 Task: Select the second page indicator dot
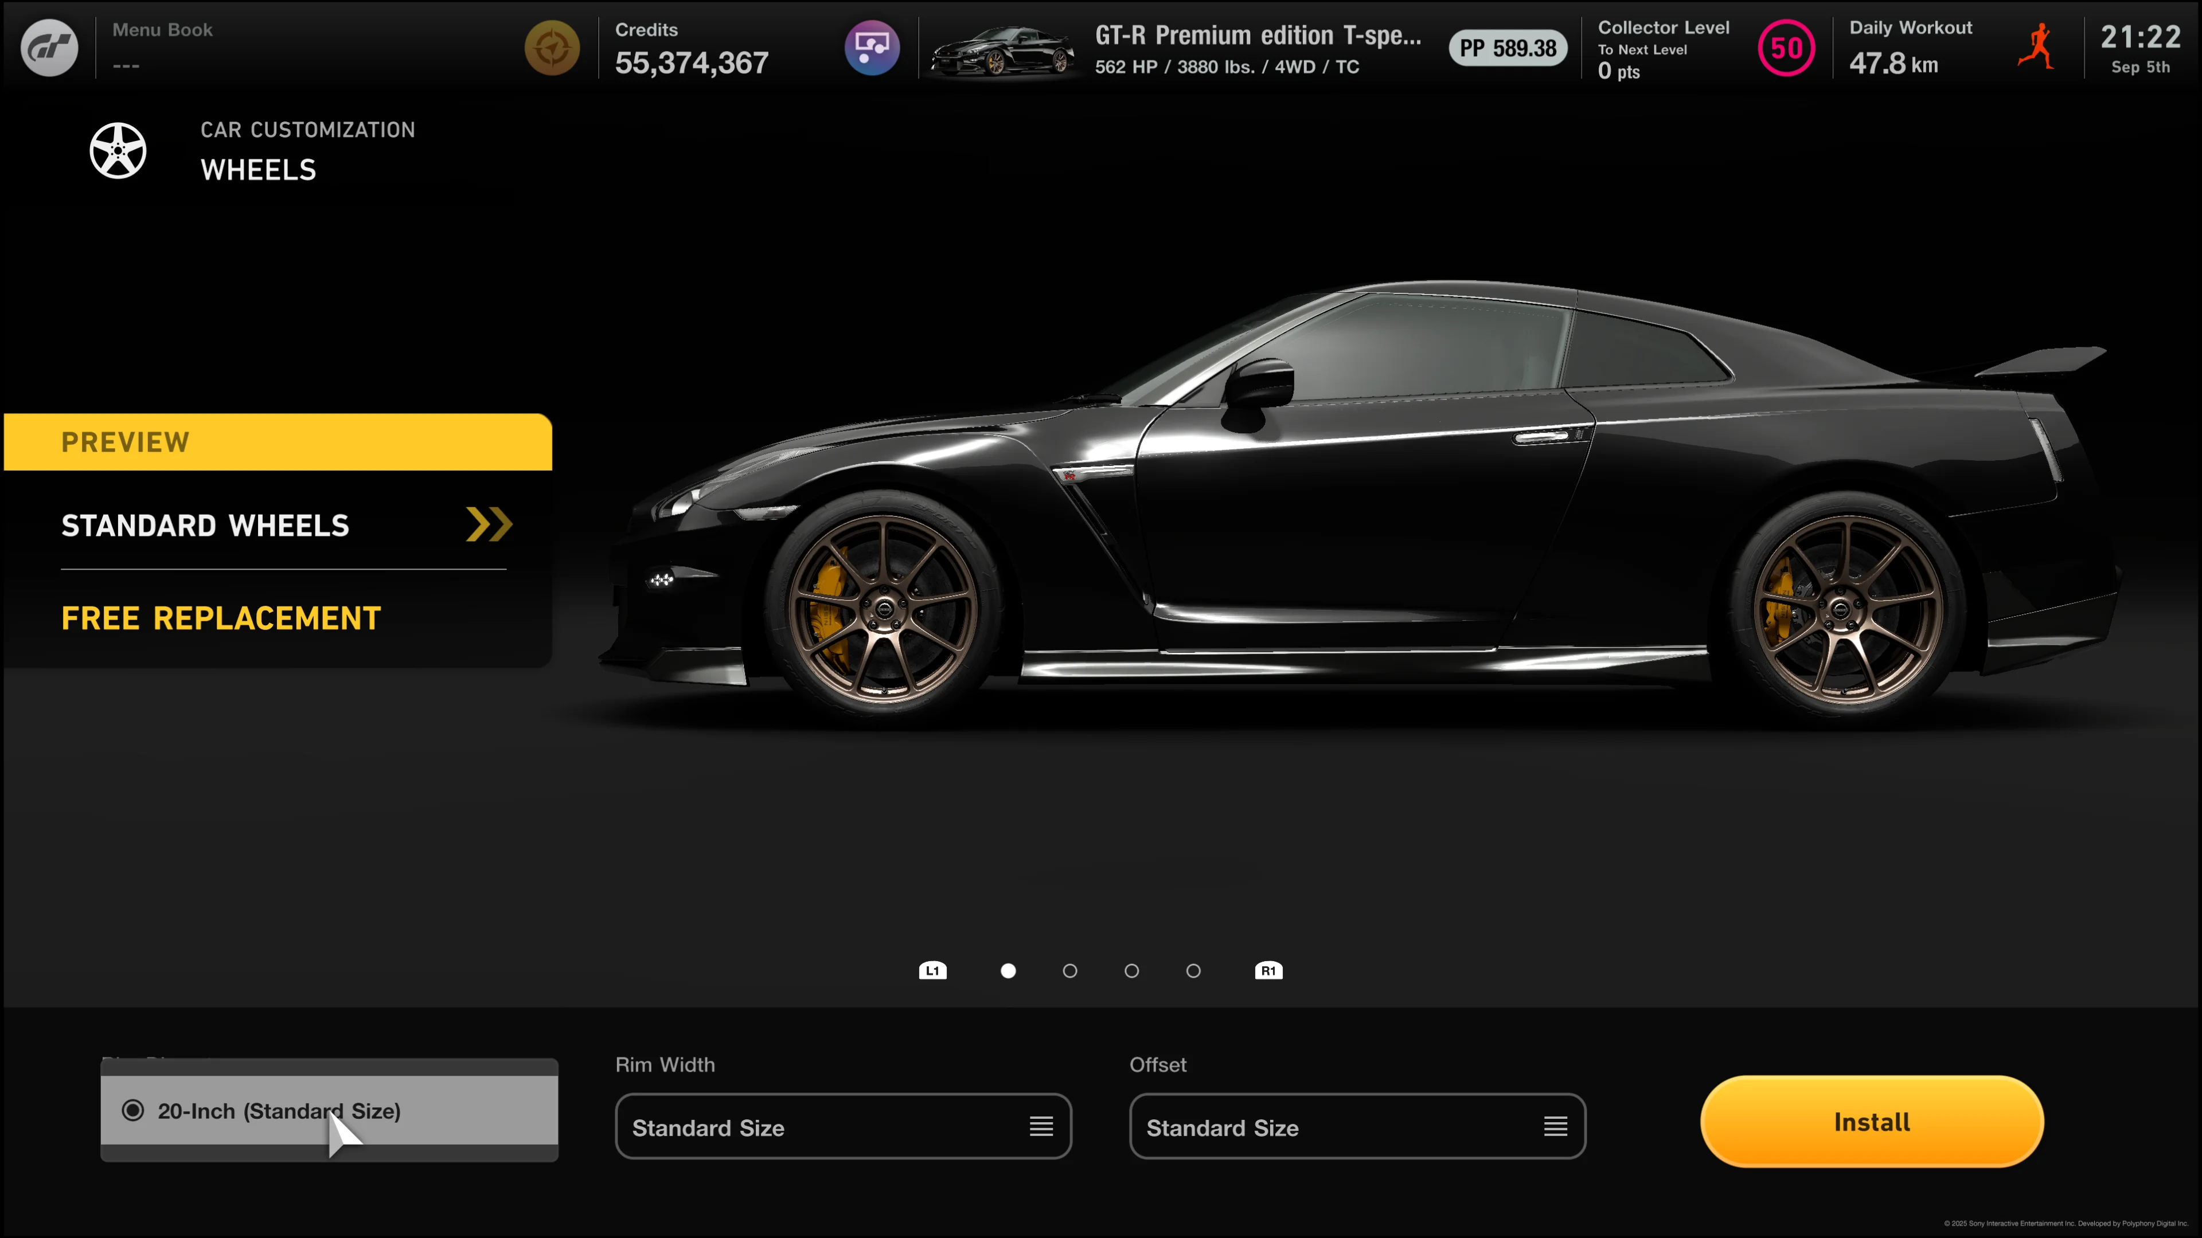click(x=1070, y=970)
